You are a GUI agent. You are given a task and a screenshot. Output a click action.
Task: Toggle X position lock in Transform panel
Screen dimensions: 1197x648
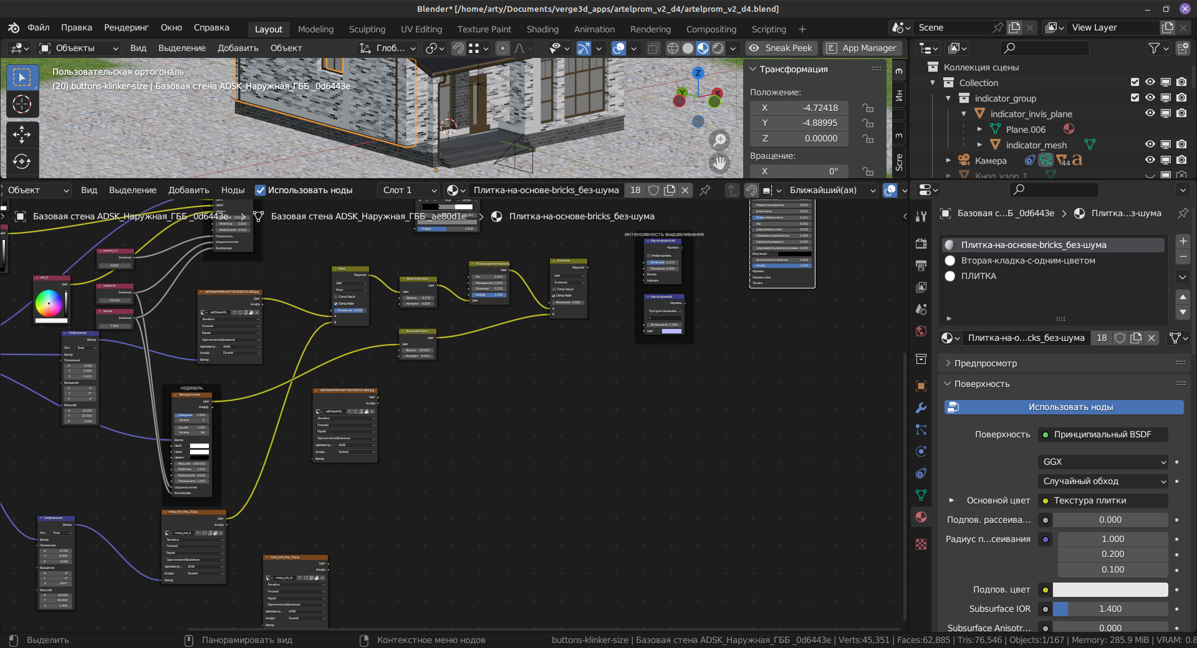point(867,108)
